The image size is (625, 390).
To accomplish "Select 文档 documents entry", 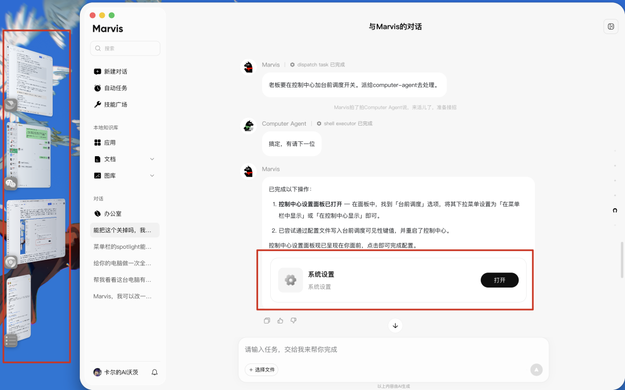I will click(105, 159).
